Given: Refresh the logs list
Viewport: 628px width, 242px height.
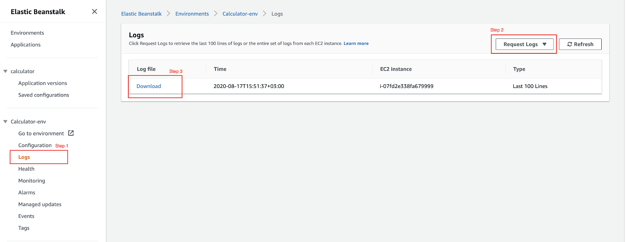Looking at the screenshot, I should point(580,44).
